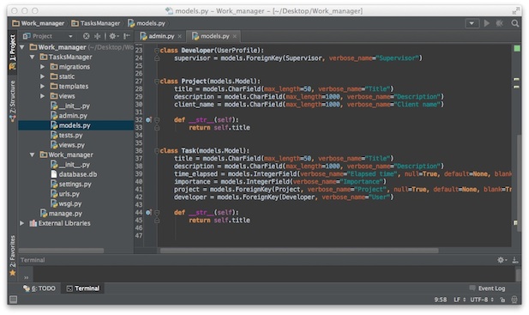Image resolution: width=529 pixels, height=315 pixels.
Task: Click models.py breadcrumb in navigation bar
Action: coord(147,23)
